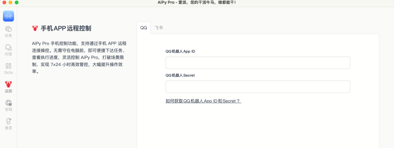The width and height of the screenshot is (394, 148).
Task: Switch to the QQ tab
Action: click(144, 28)
